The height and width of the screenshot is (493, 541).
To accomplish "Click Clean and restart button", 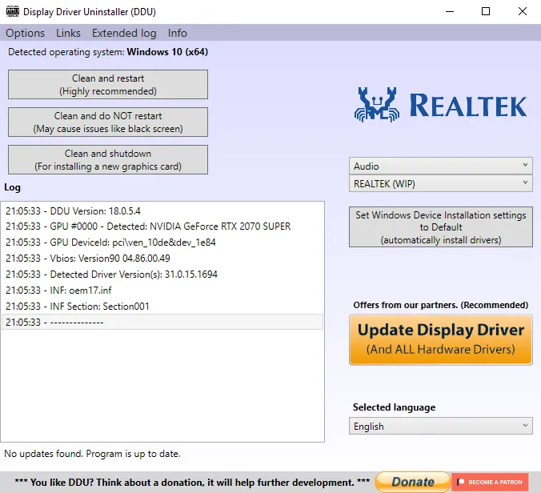I will point(107,85).
